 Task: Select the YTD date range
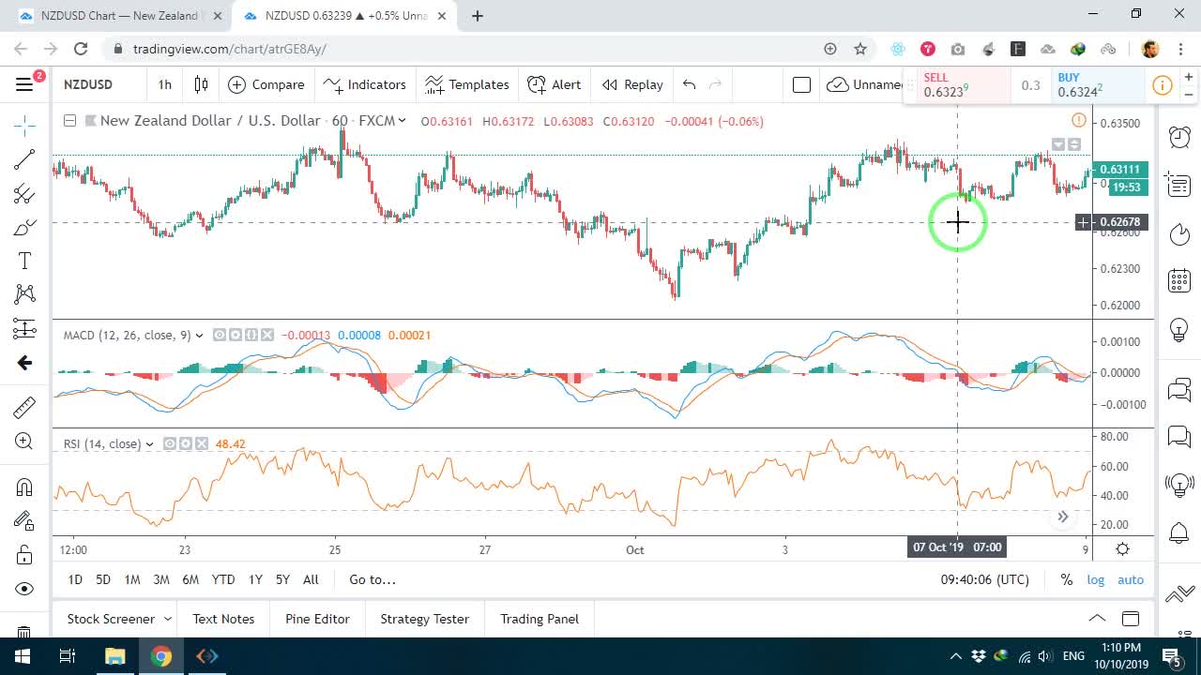[223, 579]
